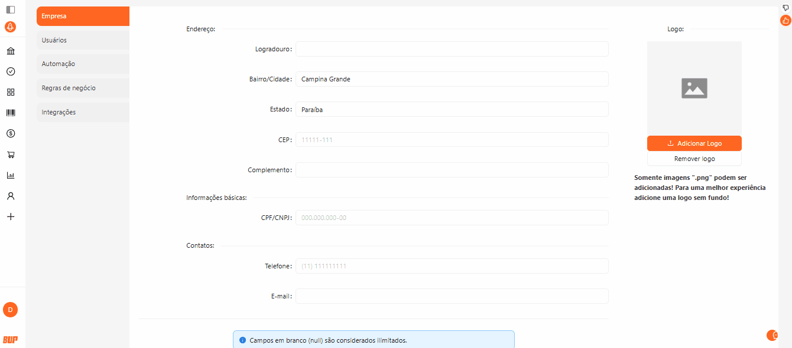This screenshot has height=348, width=792.
Task: Click the bank building icon in sidebar
Action: pyautogui.click(x=10, y=51)
